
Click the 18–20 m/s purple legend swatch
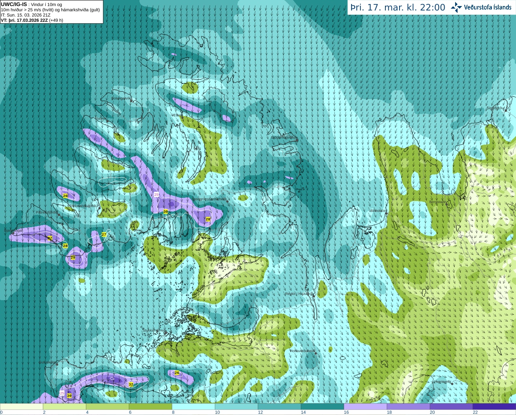point(408,406)
